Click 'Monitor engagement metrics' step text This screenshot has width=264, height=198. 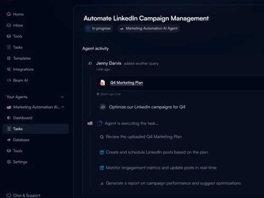(x=161, y=168)
